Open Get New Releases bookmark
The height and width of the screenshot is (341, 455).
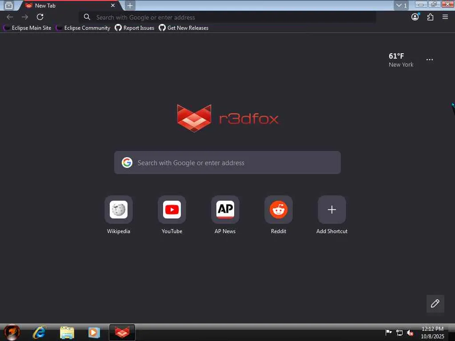tap(184, 28)
